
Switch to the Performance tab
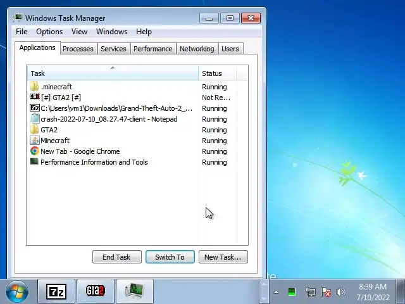pos(153,49)
